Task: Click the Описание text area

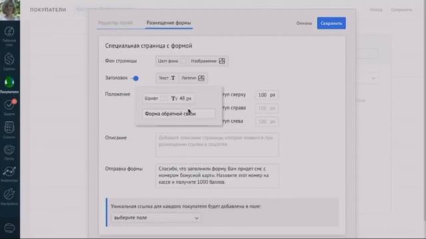Action: pos(217,145)
